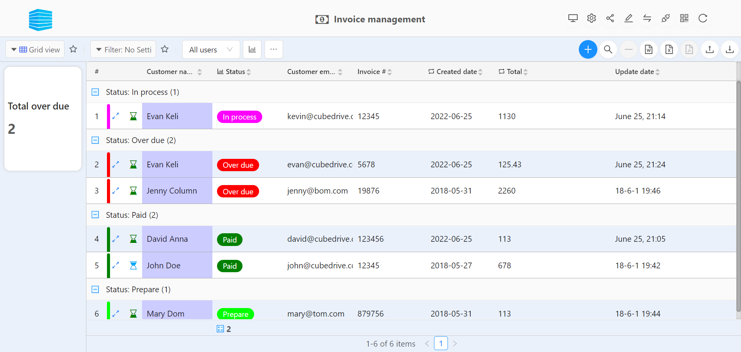
Task: Click Over due tag in row 2
Action: pyautogui.click(x=238, y=165)
